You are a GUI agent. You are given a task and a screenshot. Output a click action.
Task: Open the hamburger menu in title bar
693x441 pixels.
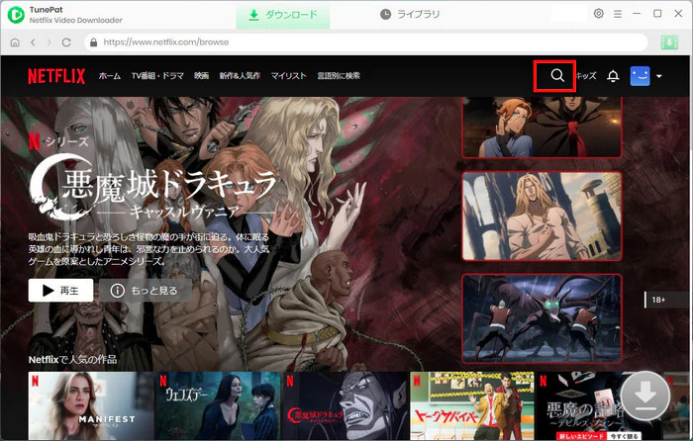click(618, 14)
